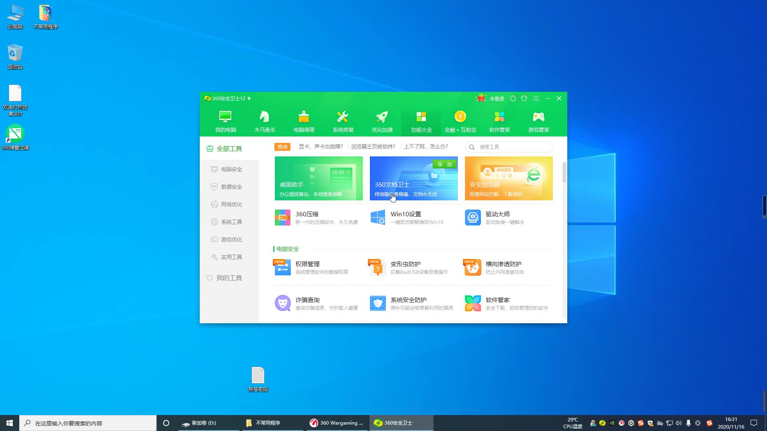Open link 显卡、声卡出故障?
This screenshot has height=431, width=767.
click(x=321, y=146)
